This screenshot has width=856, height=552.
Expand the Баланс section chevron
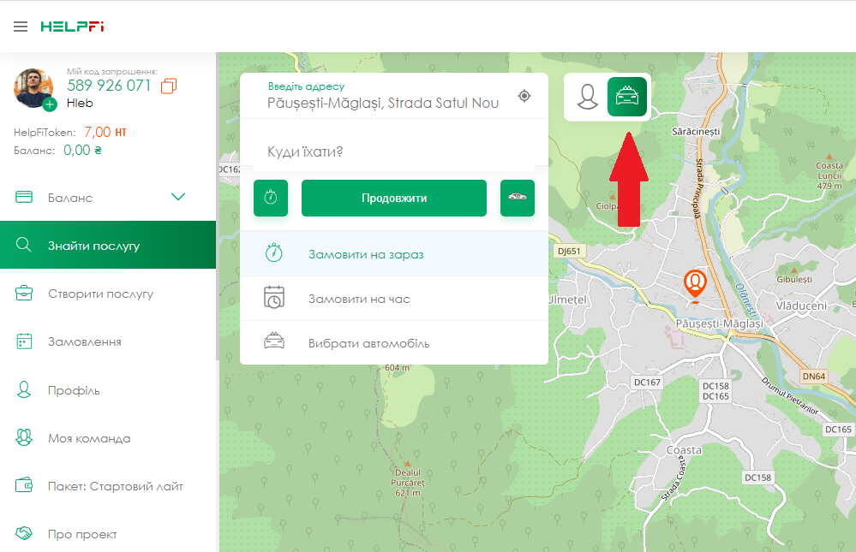coord(178,198)
